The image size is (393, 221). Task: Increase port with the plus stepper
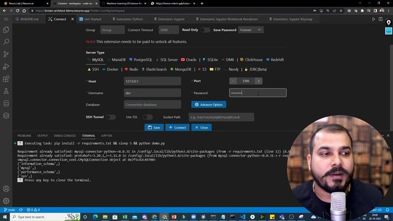point(259,81)
